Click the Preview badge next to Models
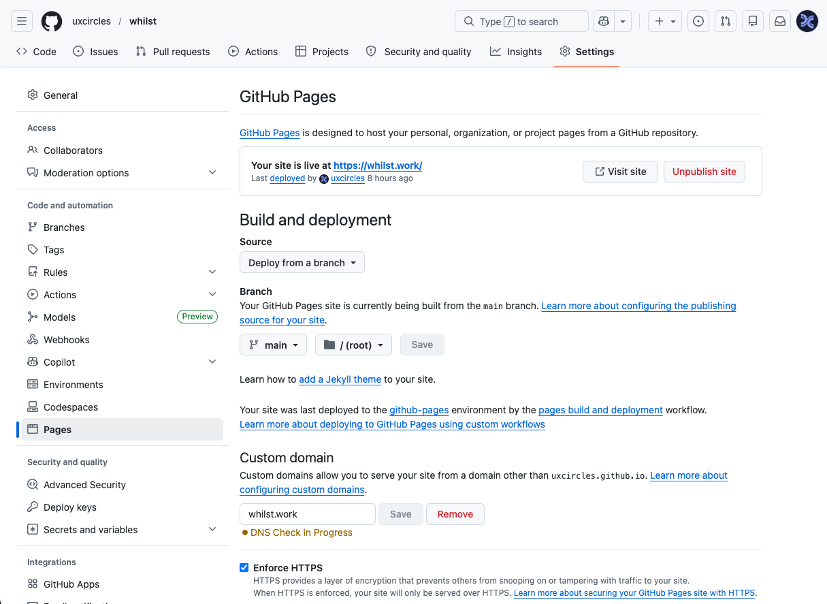This screenshot has height=604, width=827. tap(197, 317)
